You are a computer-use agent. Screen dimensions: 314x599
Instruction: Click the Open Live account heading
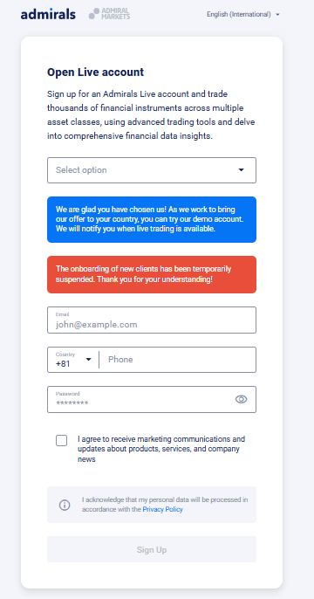95,72
